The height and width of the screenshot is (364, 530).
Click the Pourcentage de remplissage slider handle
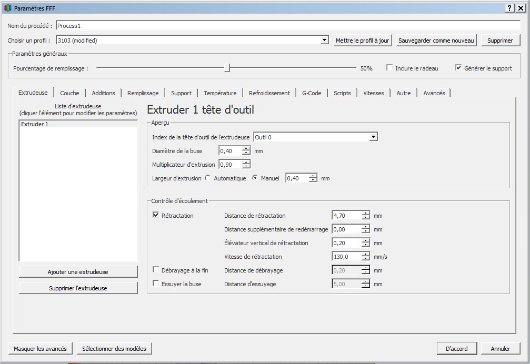227,68
